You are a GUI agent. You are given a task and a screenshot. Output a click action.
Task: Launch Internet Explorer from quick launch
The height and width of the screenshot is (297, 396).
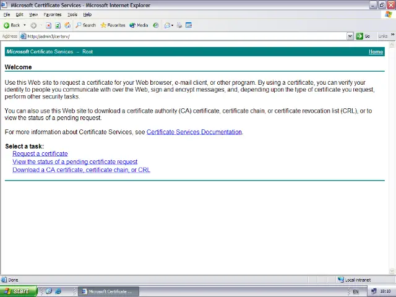pos(58,291)
